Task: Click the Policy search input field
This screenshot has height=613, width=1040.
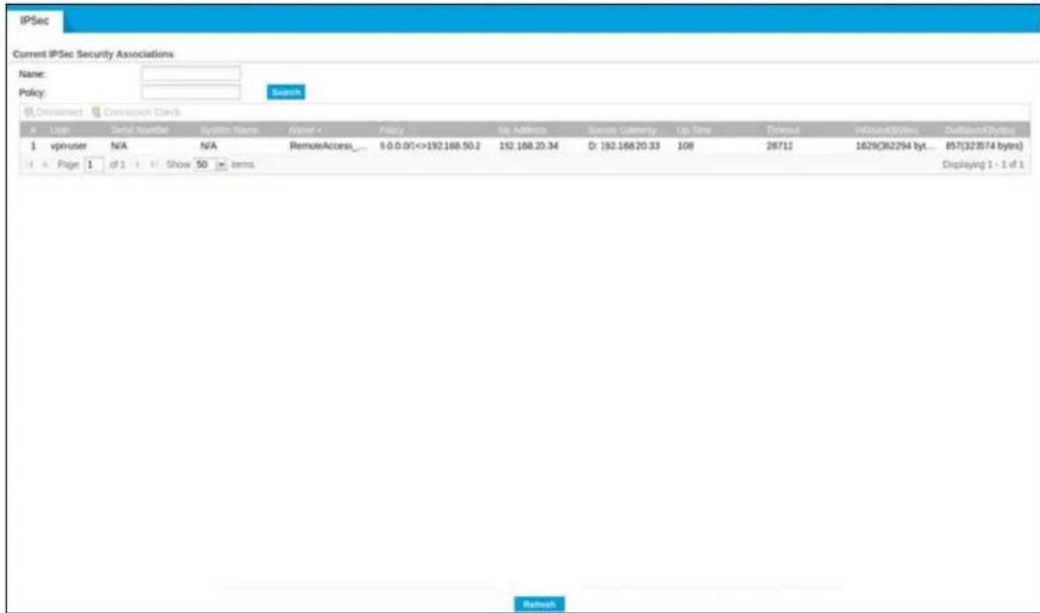Action: click(191, 92)
